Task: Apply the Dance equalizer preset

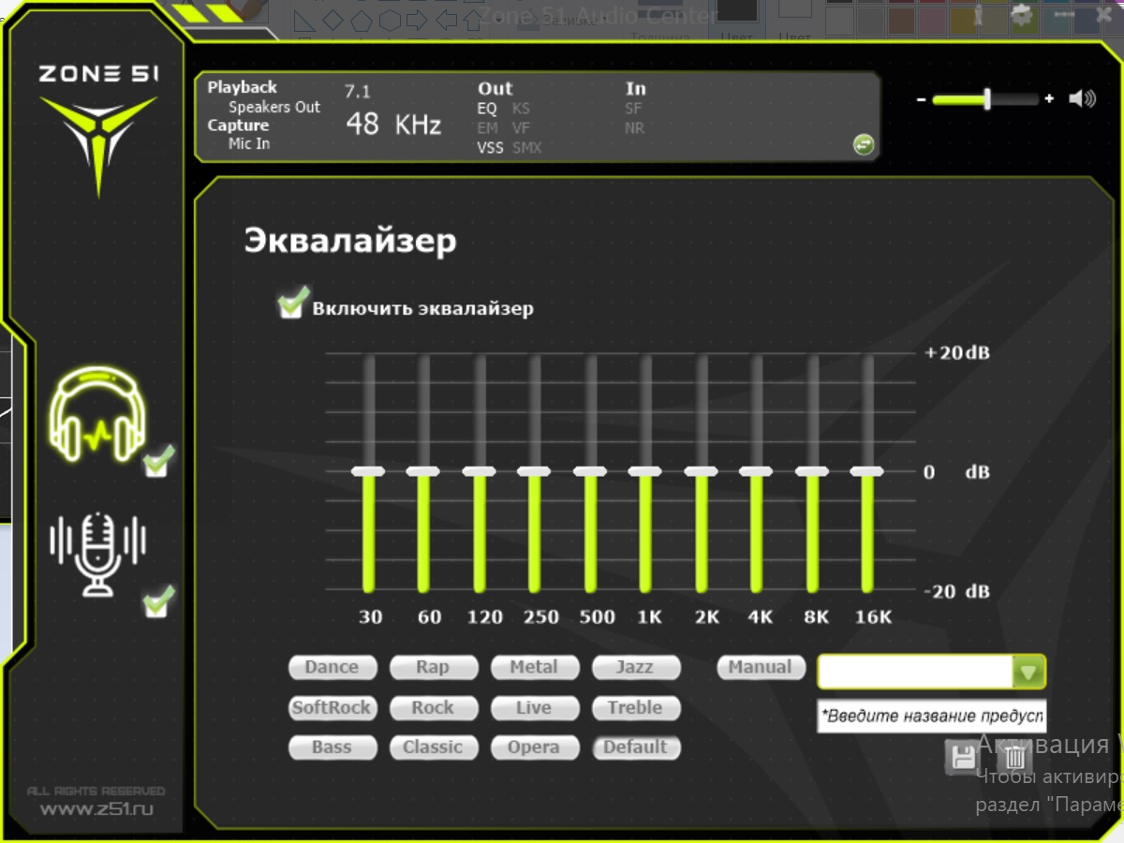Action: [x=333, y=668]
